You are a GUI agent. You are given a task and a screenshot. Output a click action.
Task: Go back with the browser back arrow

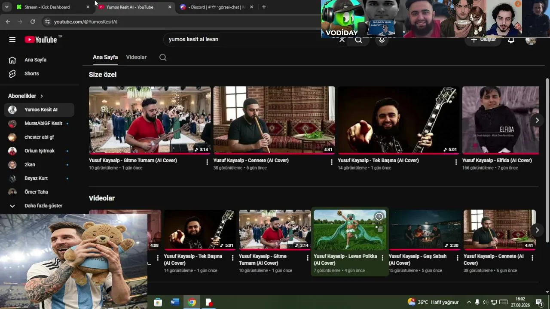(x=8, y=21)
